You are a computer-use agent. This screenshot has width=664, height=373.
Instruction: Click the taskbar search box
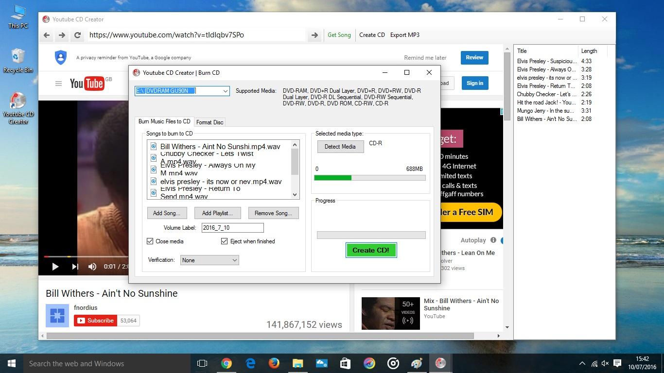[x=107, y=363]
